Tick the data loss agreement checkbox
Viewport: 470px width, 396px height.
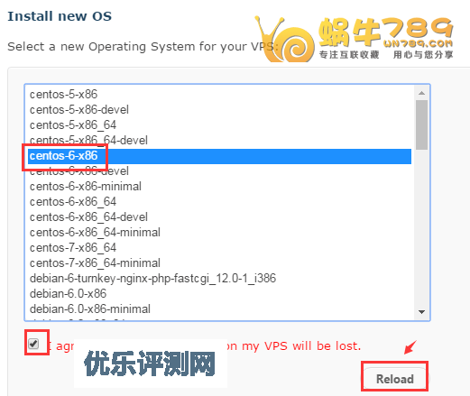[x=33, y=344]
